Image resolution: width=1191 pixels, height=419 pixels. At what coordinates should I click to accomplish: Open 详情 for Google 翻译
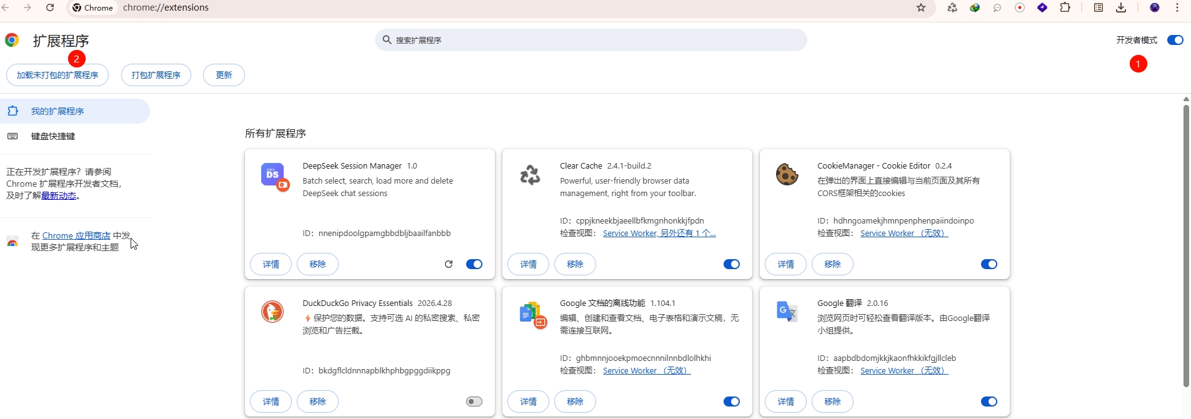[x=786, y=402]
